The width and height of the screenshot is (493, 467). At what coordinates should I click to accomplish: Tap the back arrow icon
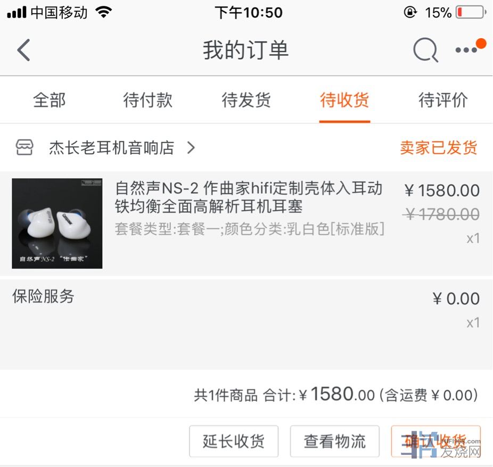coord(23,49)
